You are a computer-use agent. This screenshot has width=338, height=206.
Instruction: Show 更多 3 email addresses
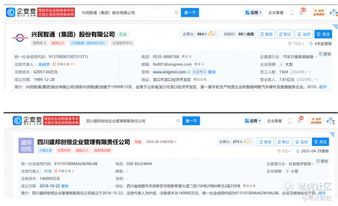[199, 64]
